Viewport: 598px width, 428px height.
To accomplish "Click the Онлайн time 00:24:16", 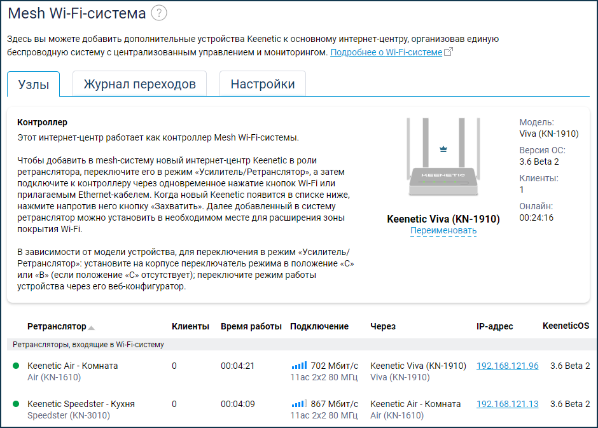I will pos(536,218).
